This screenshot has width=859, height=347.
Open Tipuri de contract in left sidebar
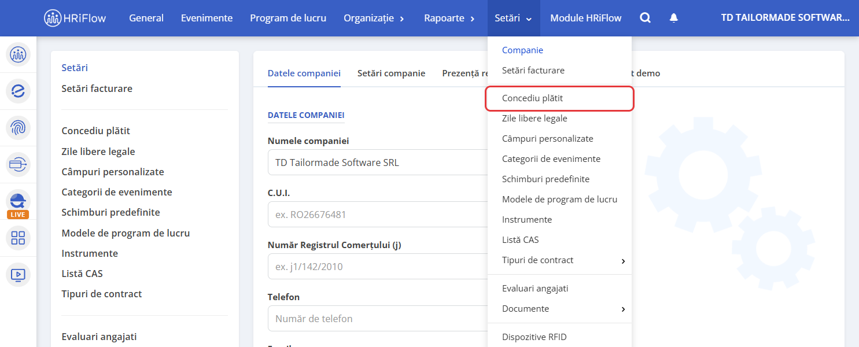coord(102,294)
